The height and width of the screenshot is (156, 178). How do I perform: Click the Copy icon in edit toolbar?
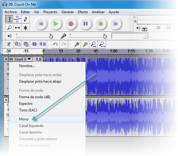tap(18, 44)
